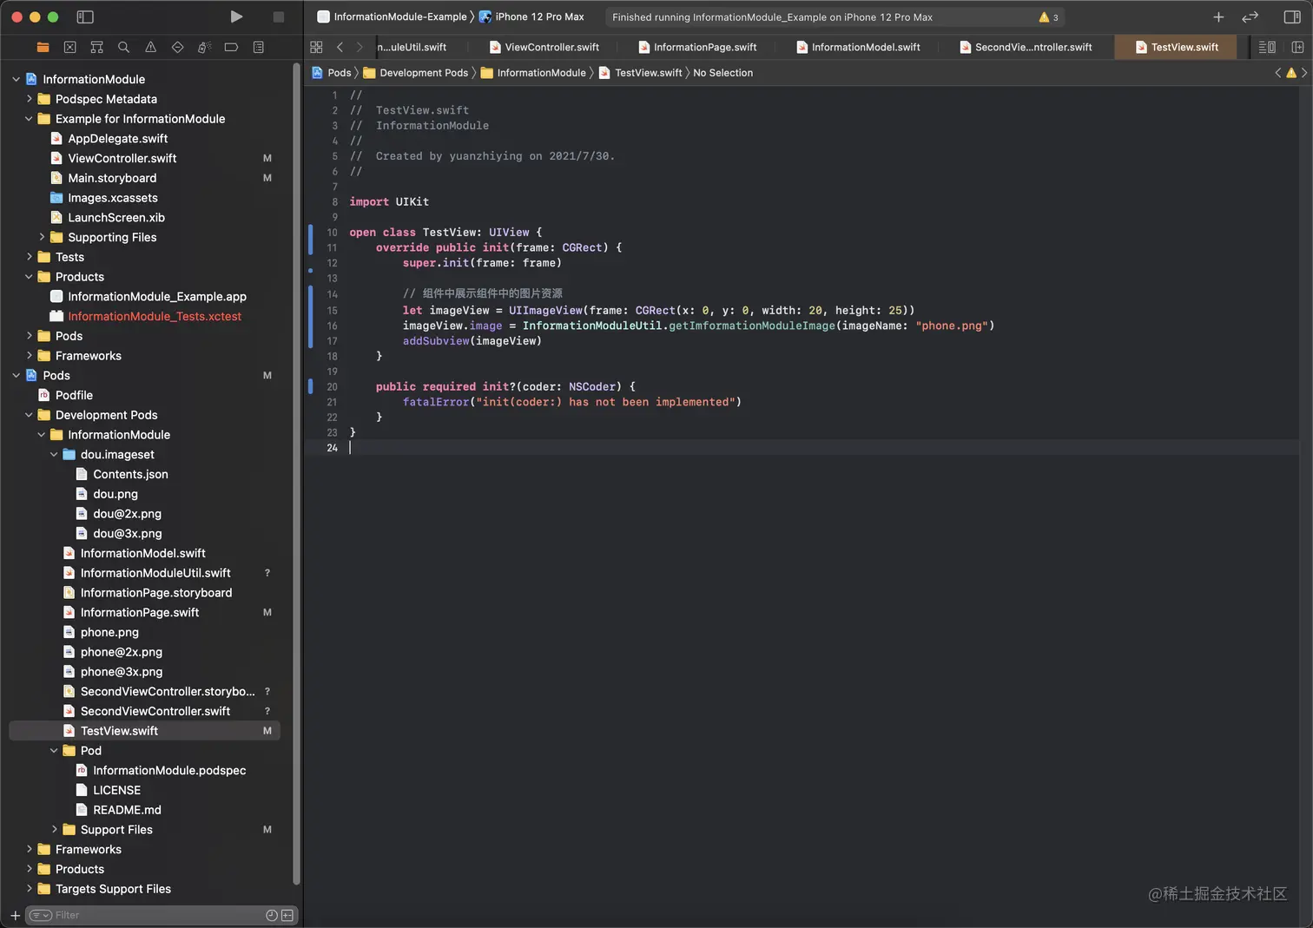Open the editor options lines icon
Screen dimensions: 1313x928
1267,47
